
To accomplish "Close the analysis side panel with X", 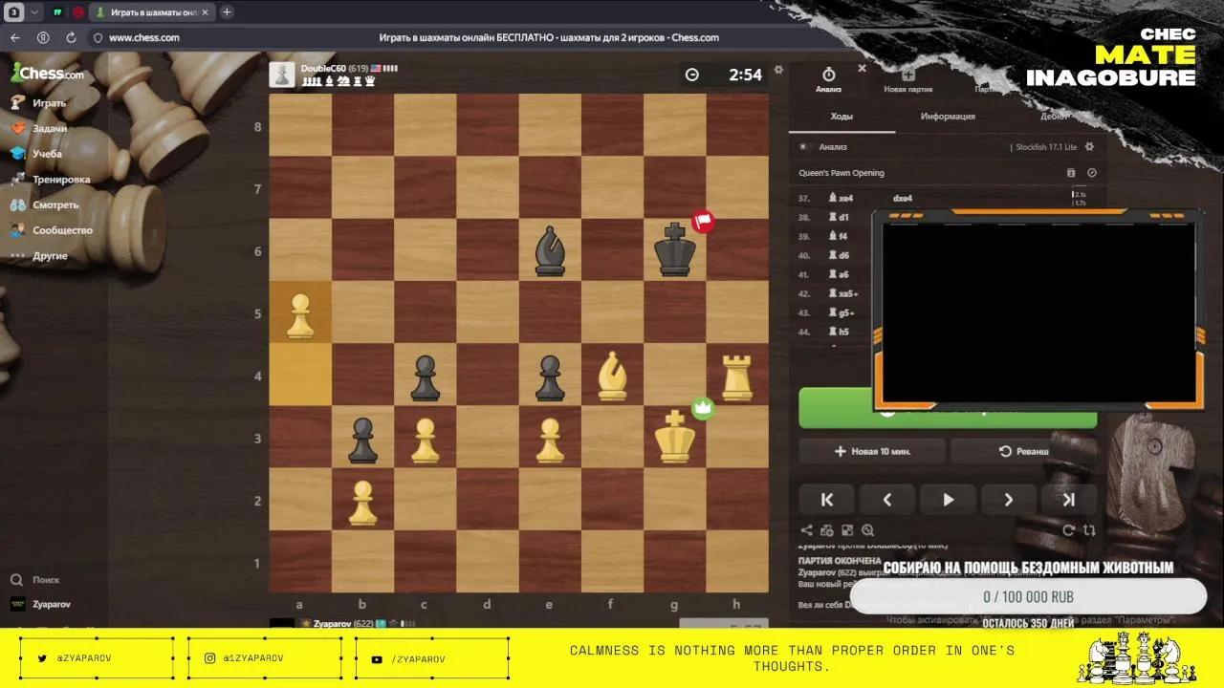I will 862,69.
